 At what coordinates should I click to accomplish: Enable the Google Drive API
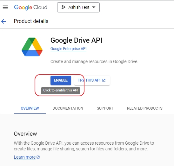(x=61, y=80)
